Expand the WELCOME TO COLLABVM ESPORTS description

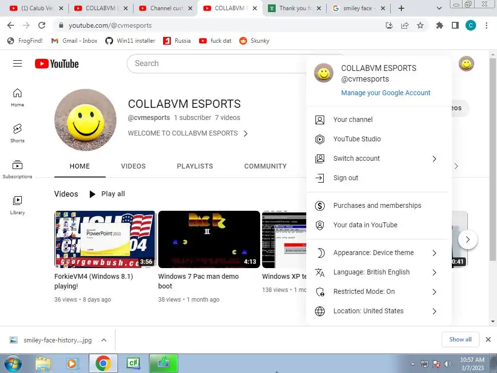(x=246, y=134)
